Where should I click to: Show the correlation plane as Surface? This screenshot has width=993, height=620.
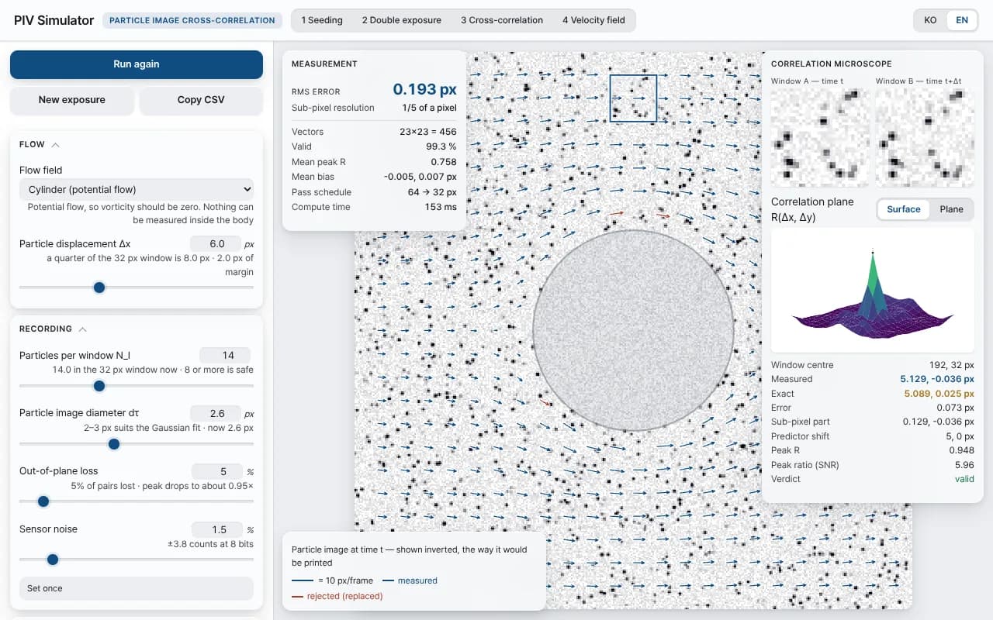tap(904, 209)
